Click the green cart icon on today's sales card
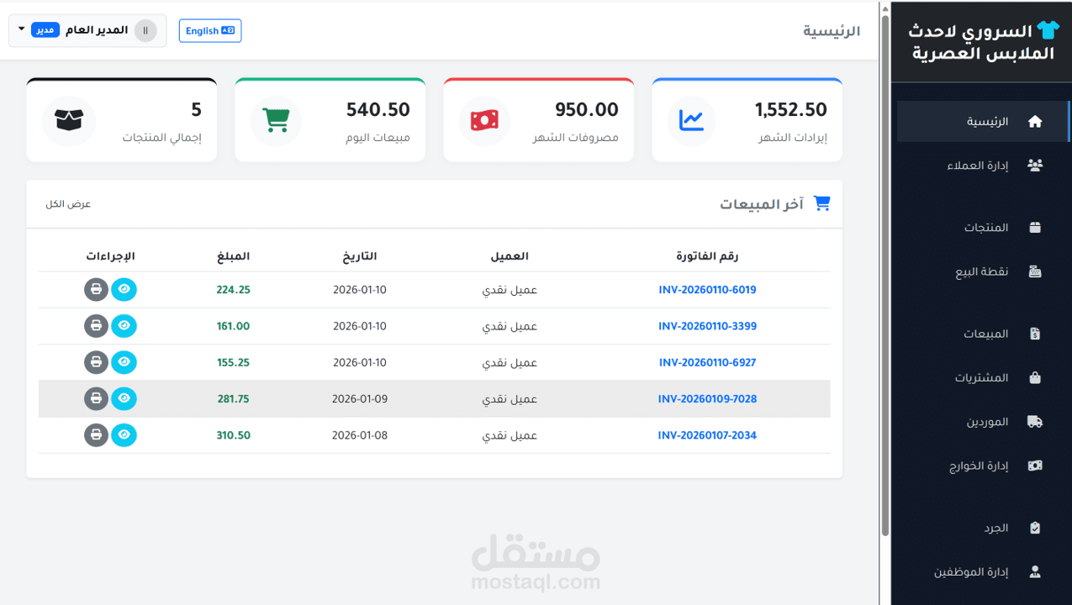1072x605 pixels. 276,120
